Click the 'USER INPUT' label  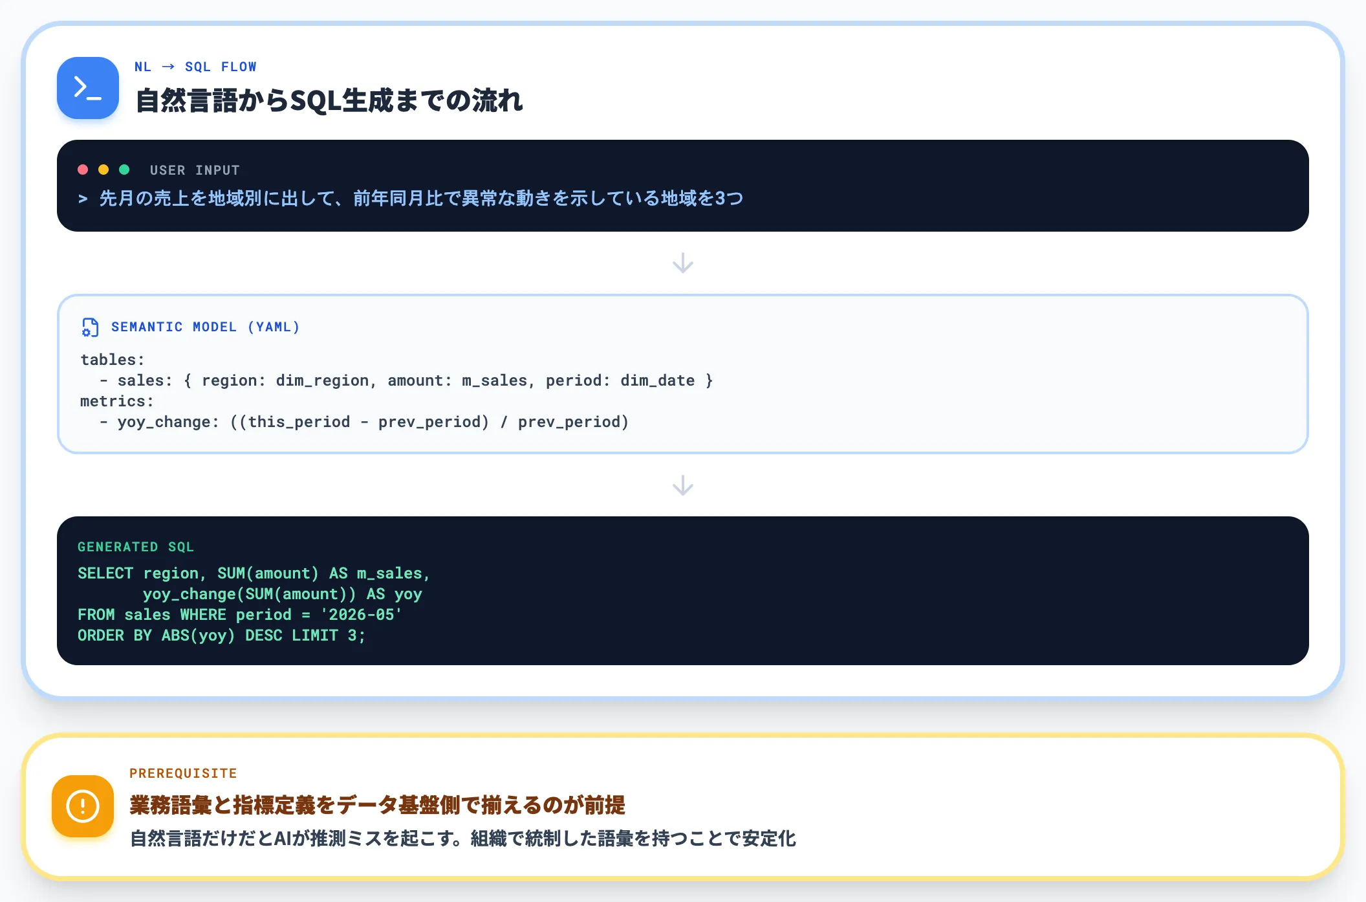coord(195,170)
